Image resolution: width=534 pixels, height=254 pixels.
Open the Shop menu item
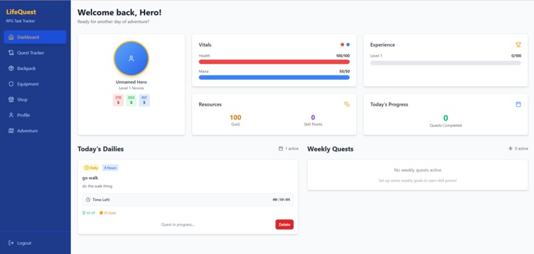(x=35, y=100)
